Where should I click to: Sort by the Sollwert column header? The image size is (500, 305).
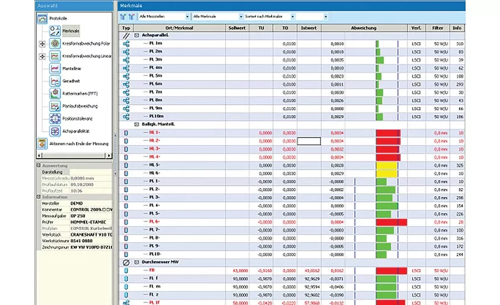[x=237, y=28]
